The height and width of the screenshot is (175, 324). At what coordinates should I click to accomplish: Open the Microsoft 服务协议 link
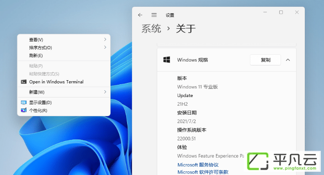(x=198, y=165)
